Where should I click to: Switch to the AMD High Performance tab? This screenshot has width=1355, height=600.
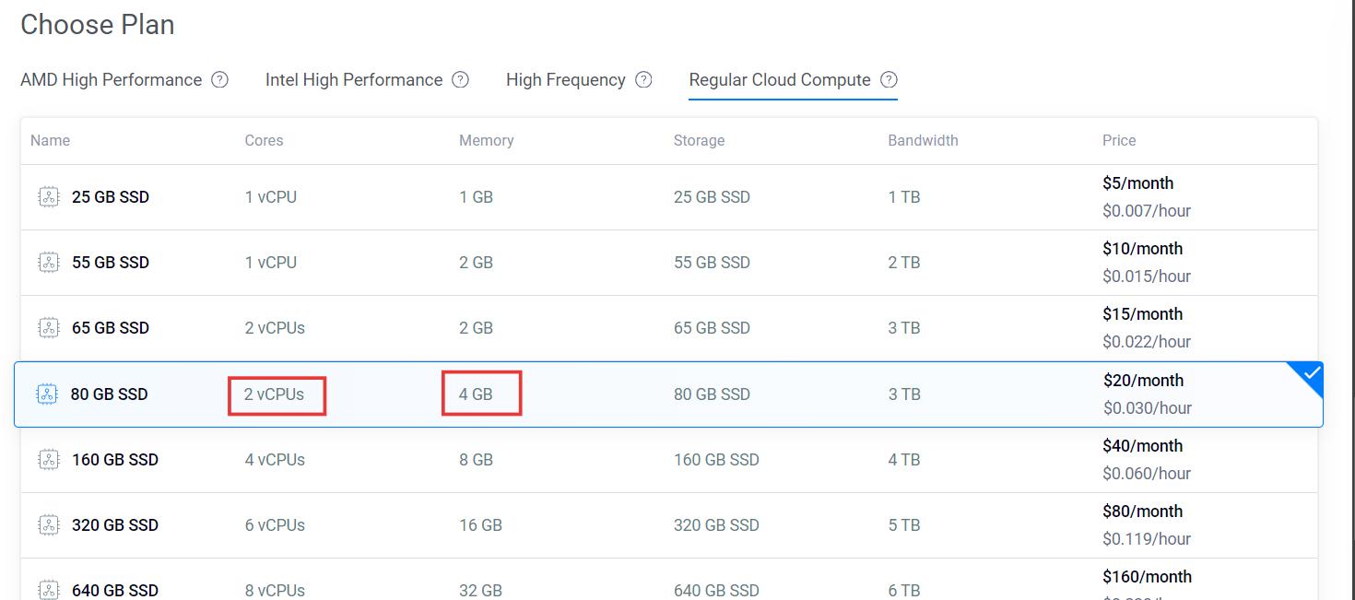tap(111, 79)
